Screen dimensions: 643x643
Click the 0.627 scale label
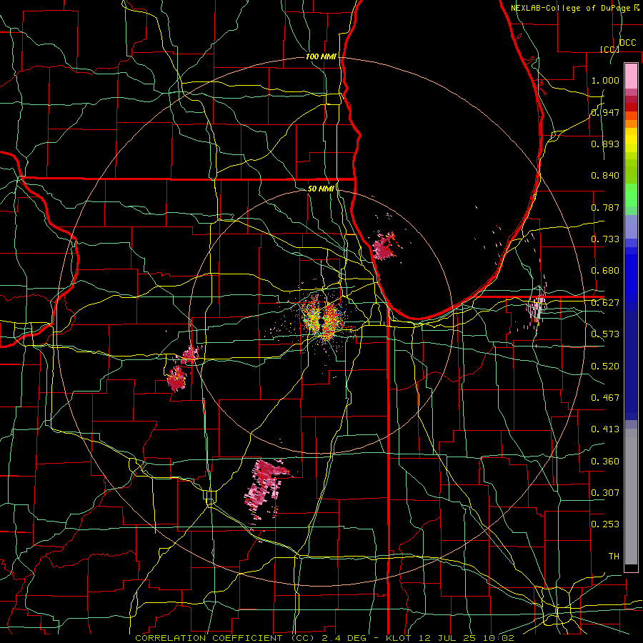[605, 303]
